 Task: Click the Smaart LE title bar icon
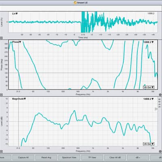pos(75,2)
